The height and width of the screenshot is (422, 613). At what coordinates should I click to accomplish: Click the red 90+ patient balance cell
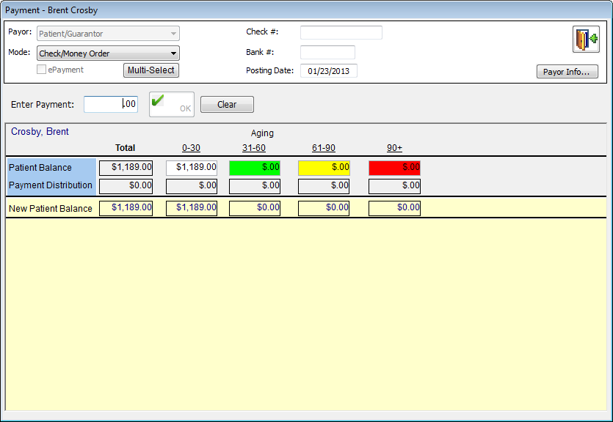(394, 167)
